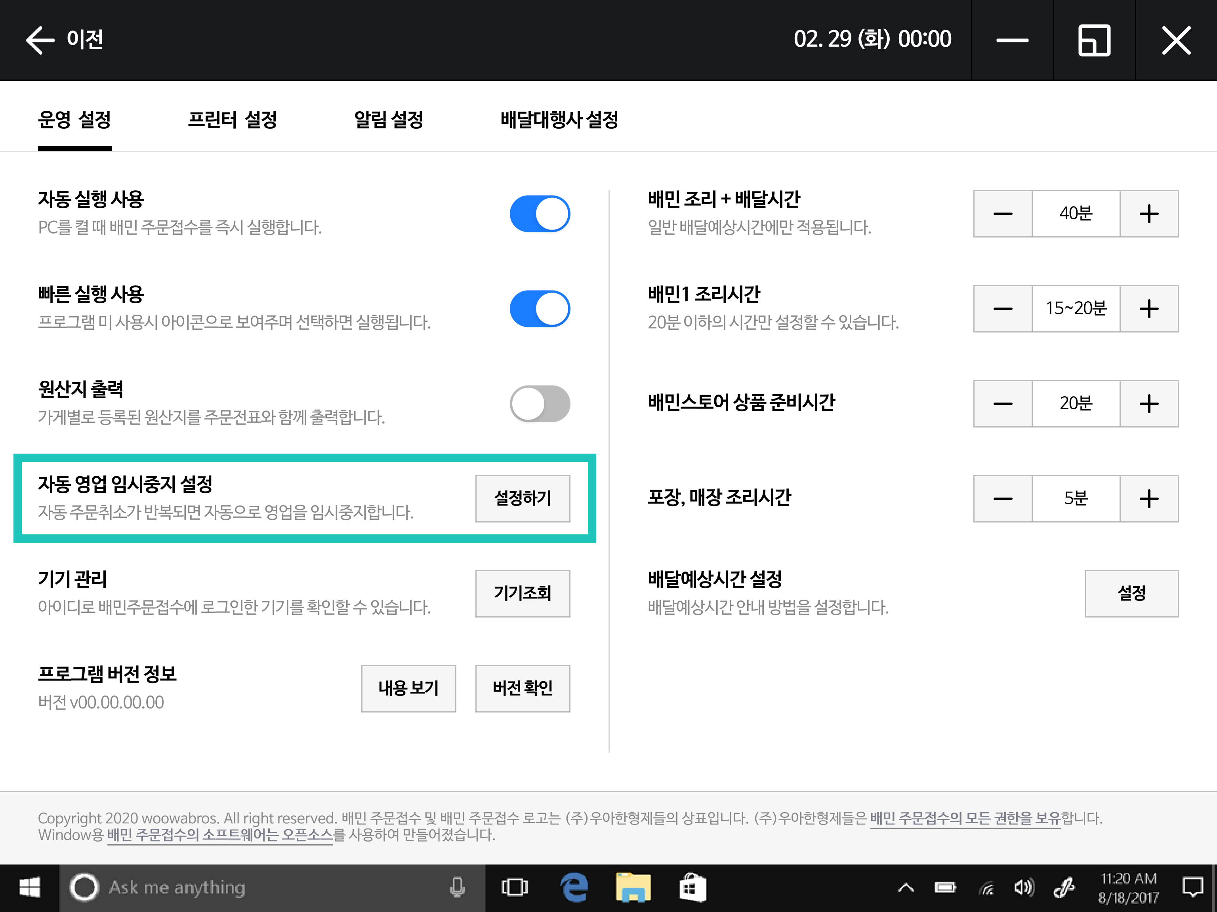
Task: Click the Cortana microphone icon
Action: [457, 888]
